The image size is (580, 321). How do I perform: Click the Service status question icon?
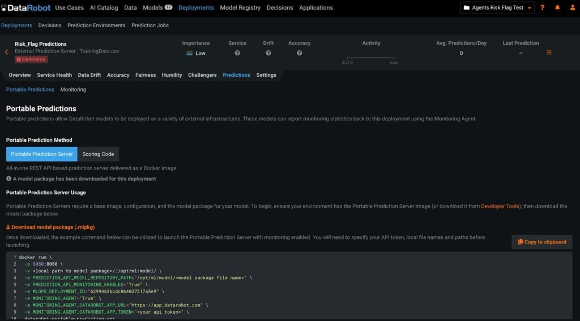pyautogui.click(x=237, y=53)
